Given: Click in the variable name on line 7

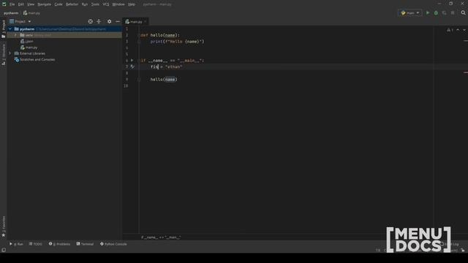Looking at the screenshot, I should coord(154,66).
